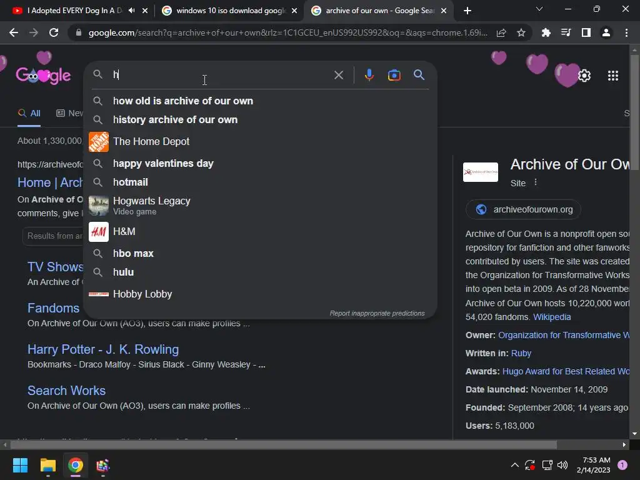
Task: Clear the search box text
Action: click(x=339, y=75)
